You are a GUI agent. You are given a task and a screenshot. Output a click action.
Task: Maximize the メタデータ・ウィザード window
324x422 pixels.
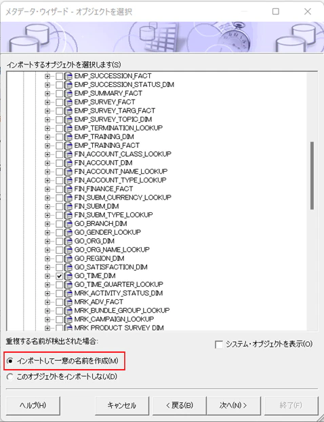tap(276, 12)
